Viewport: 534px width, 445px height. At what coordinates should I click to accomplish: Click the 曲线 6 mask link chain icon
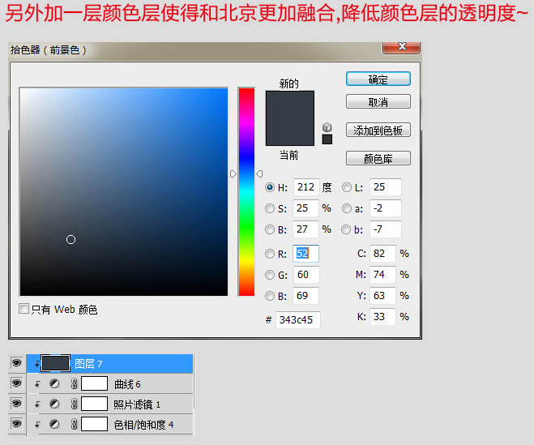click(74, 384)
